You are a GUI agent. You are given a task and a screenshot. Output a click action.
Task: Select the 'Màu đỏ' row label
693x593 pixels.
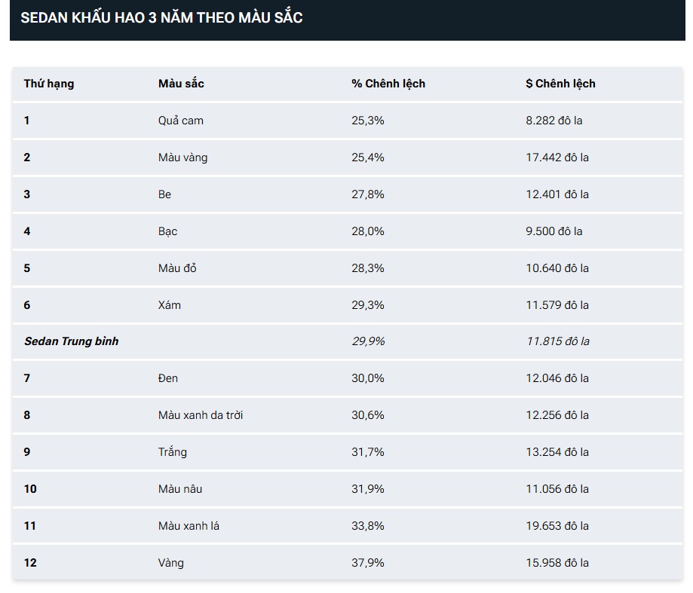[177, 268]
